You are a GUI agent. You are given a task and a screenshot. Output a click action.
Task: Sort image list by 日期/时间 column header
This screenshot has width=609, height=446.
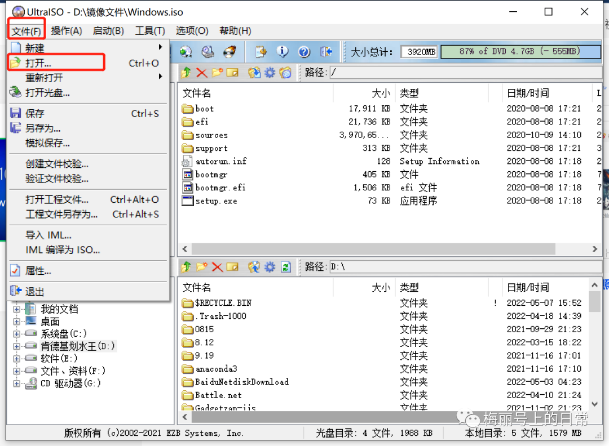546,93
